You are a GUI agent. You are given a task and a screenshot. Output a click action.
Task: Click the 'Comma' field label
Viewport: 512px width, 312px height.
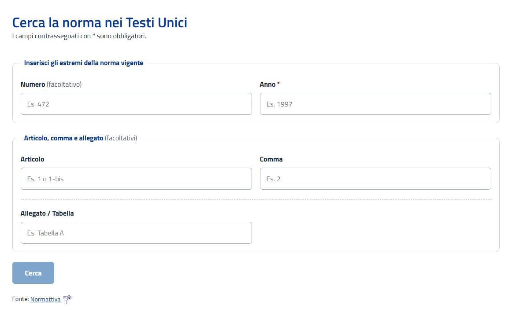(x=271, y=159)
